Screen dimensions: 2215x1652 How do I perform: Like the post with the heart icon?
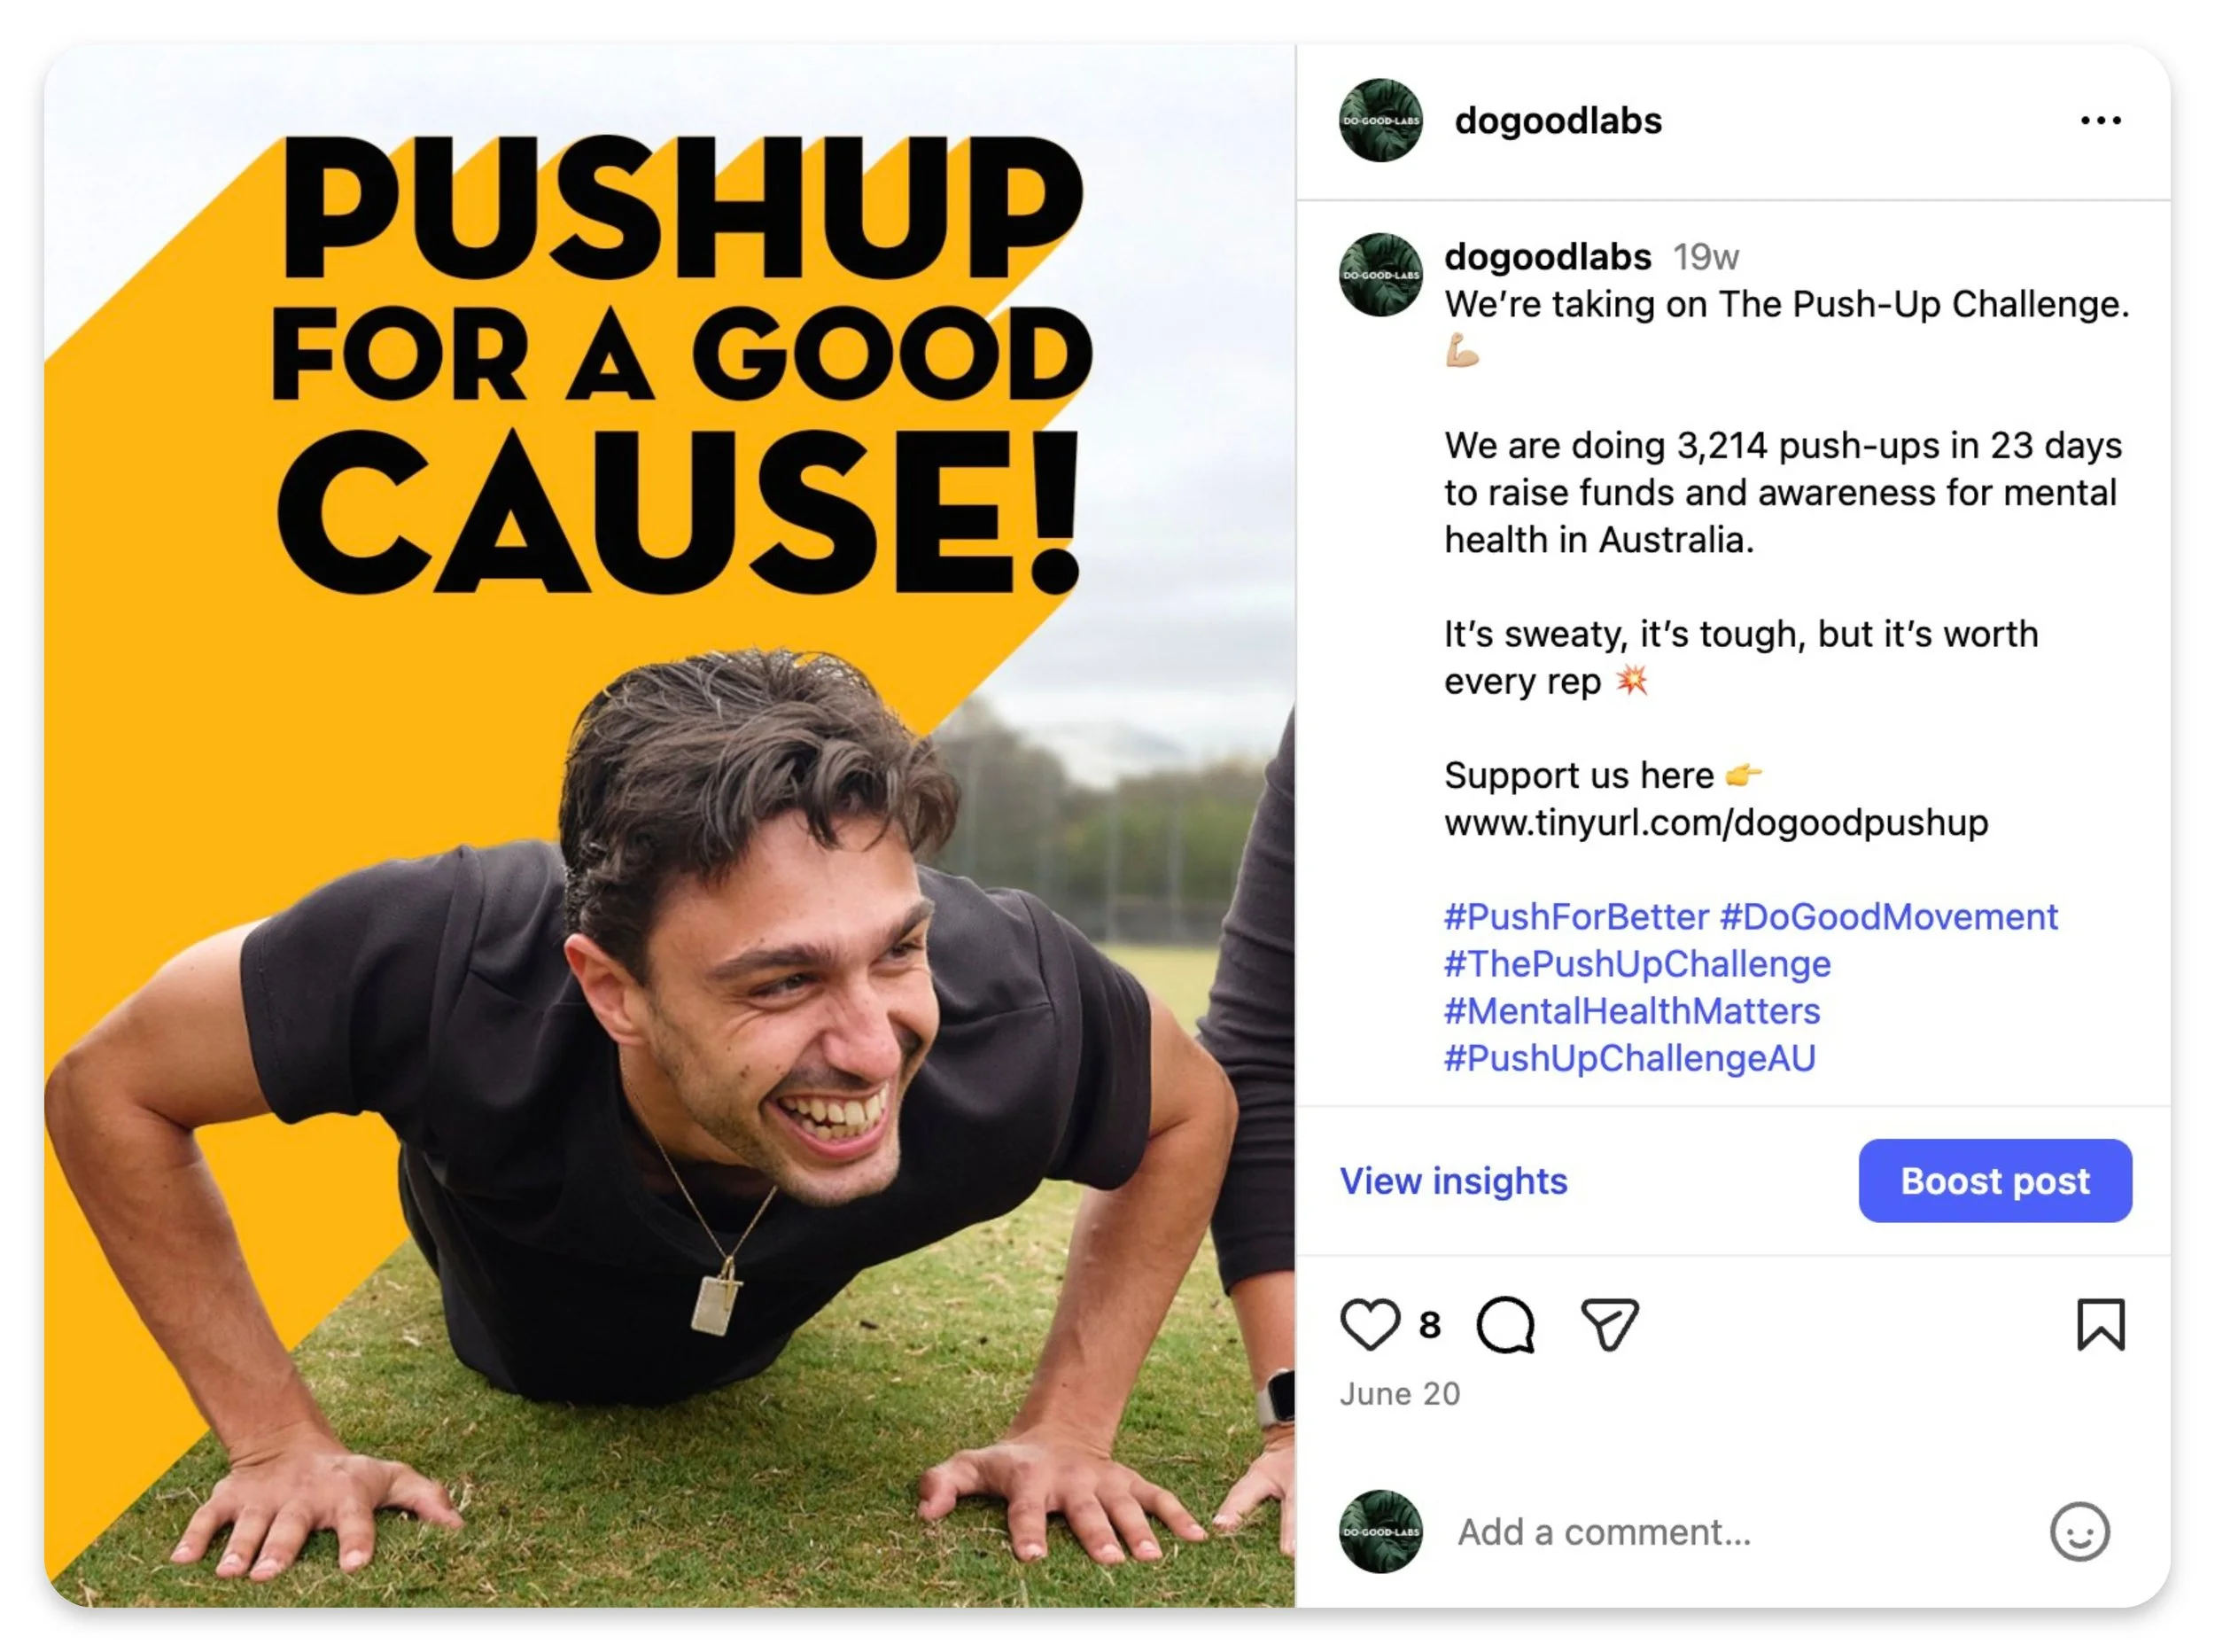coord(1368,1324)
